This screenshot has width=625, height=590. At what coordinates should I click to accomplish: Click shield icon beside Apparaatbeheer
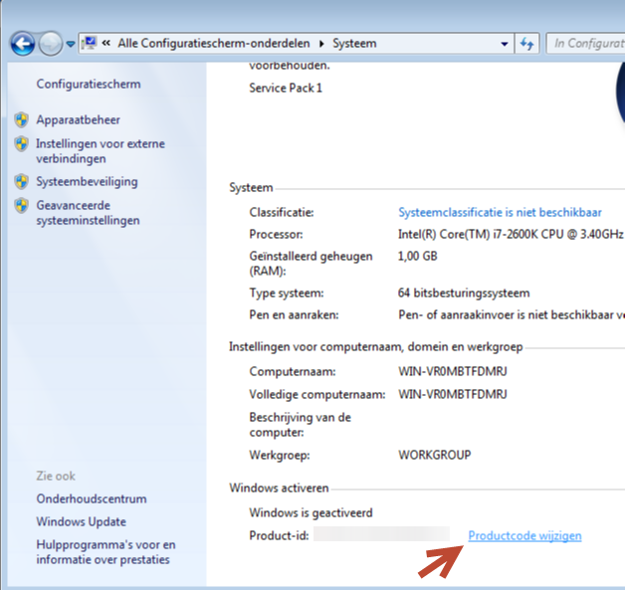point(22,120)
